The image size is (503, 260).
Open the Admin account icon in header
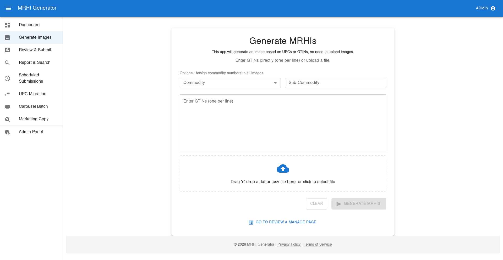(x=493, y=8)
